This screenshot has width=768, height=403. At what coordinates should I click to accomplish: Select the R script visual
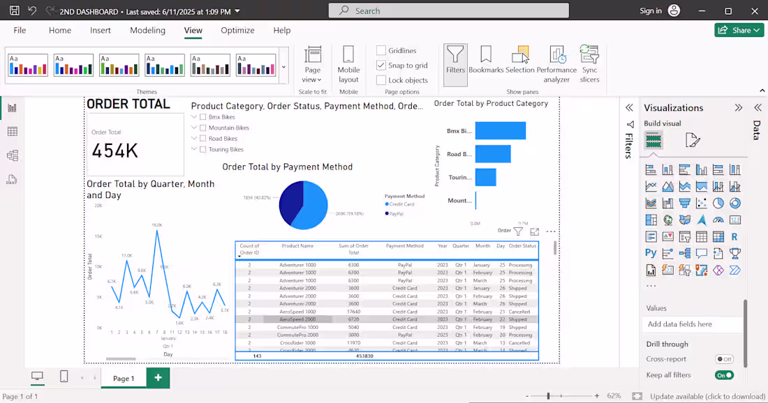734,236
